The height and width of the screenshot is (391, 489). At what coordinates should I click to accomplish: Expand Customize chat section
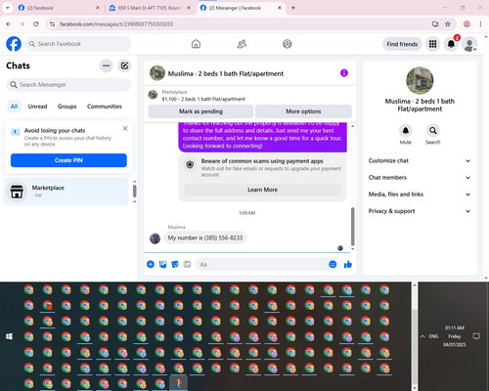(x=420, y=160)
